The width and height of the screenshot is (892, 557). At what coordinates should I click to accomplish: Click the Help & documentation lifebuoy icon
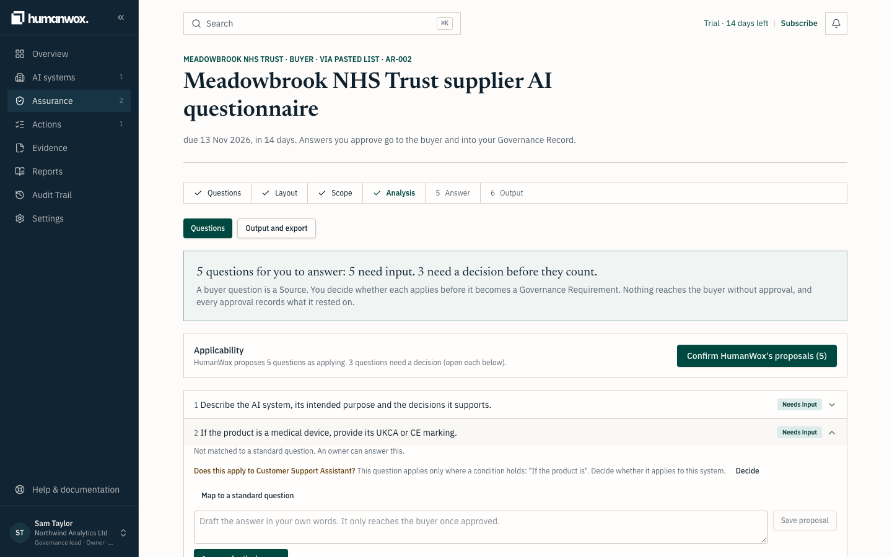point(20,490)
